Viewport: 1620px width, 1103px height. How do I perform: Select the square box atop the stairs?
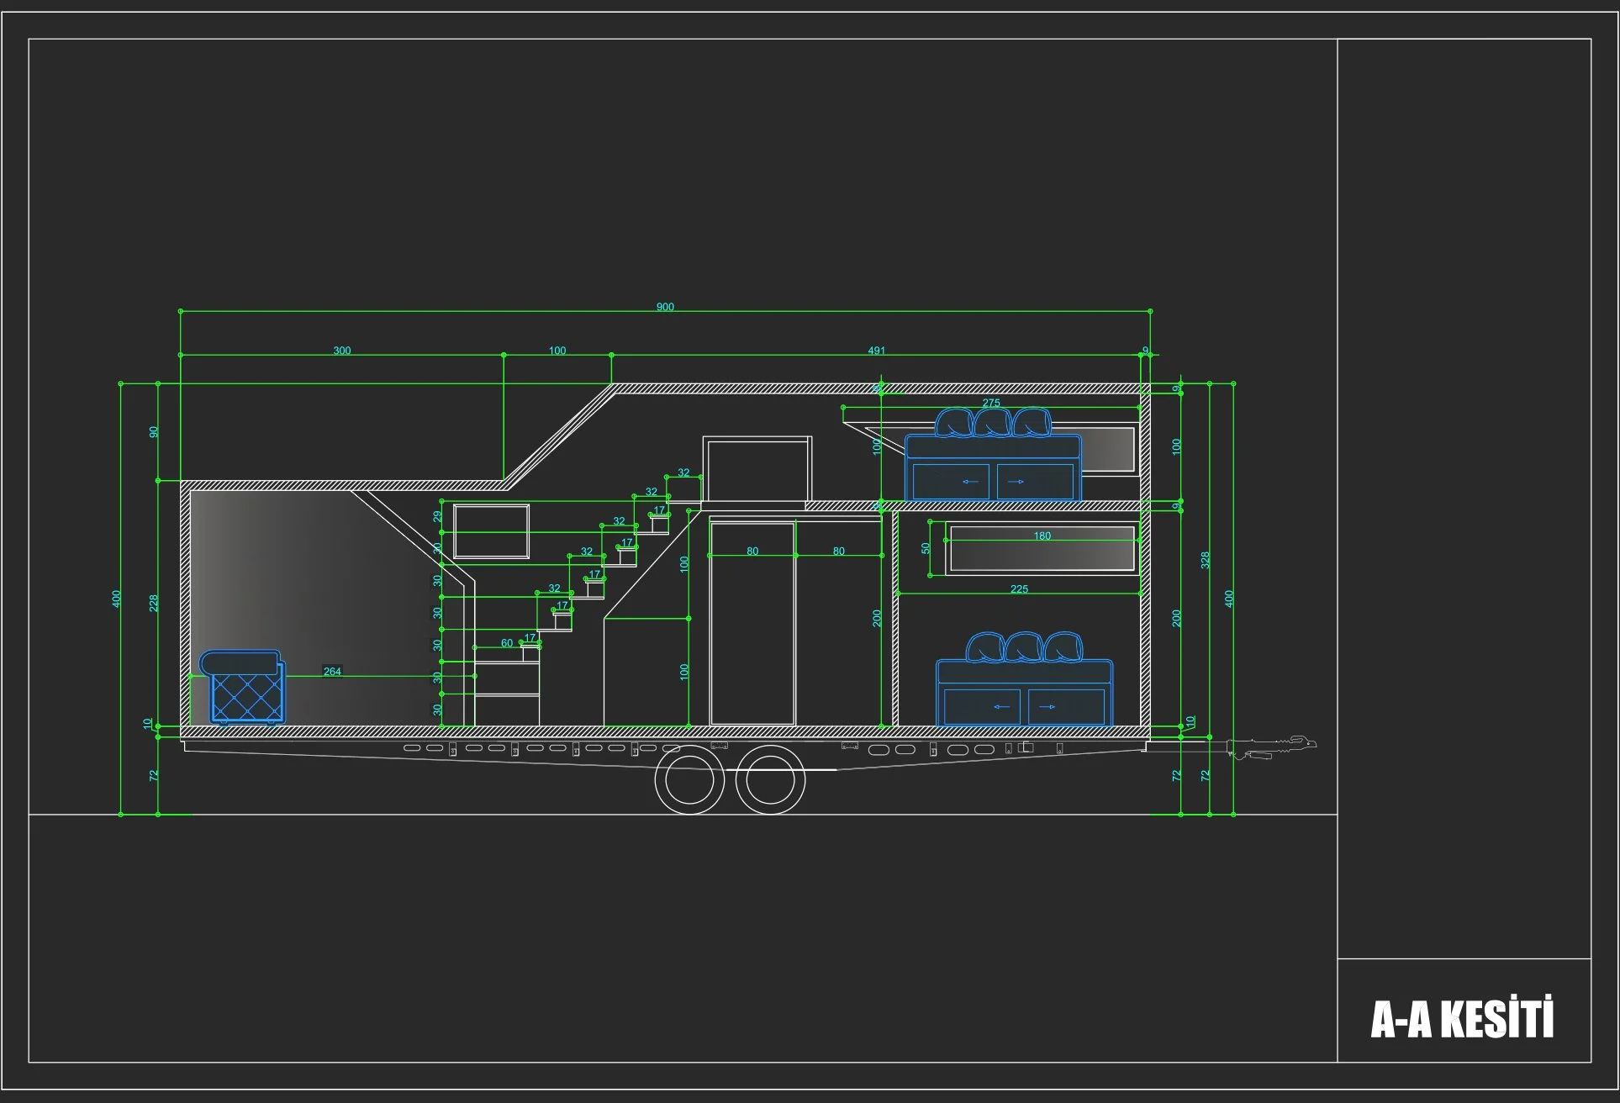(x=757, y=469)
